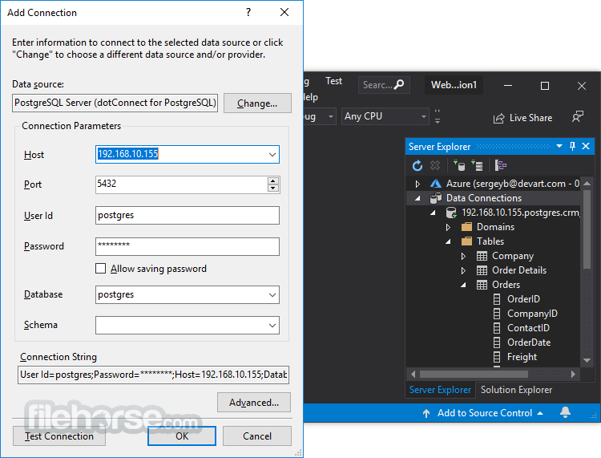
Task: Decrease the Port value with down arrow
Action: click(x=273, y=188)
